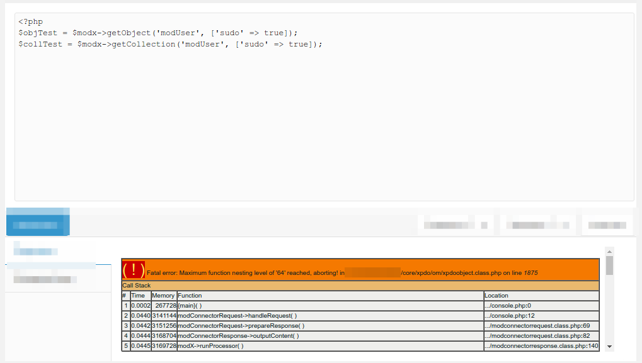Click 'modConnectorResponse->outputContent( )' cell
This screenshot has height=363, width=642.
pos(330,335)
